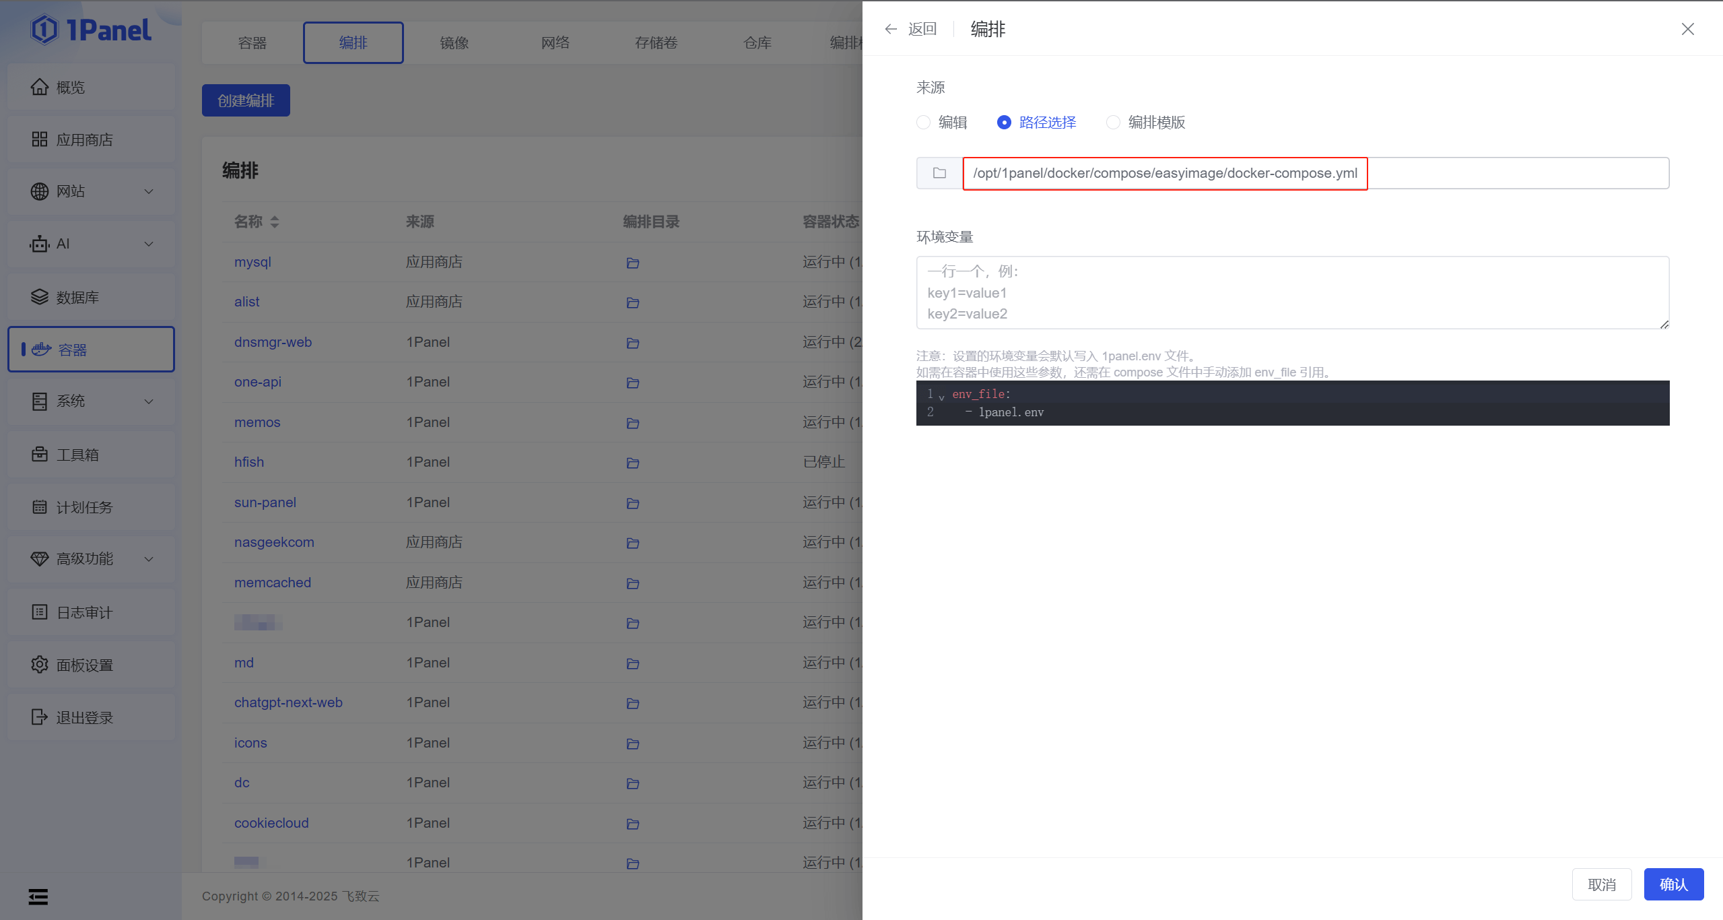The height and width of the screenshot is (920, 1723).
Task: Open the 应用商店 sidebar item
Action: [85, 139]
